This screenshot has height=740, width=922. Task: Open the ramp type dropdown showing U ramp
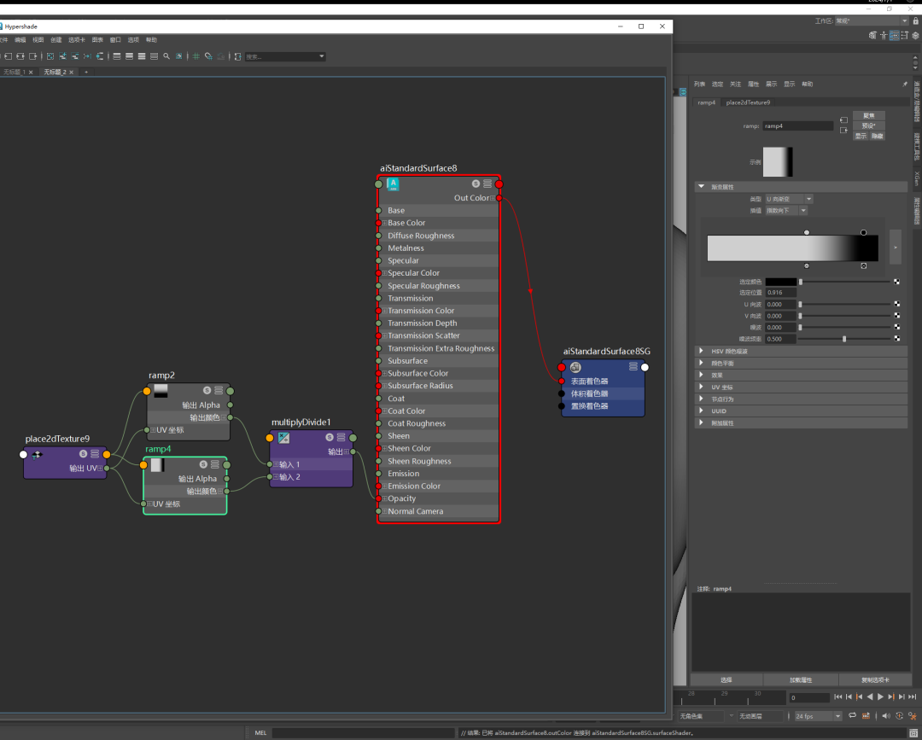[789, 199]
